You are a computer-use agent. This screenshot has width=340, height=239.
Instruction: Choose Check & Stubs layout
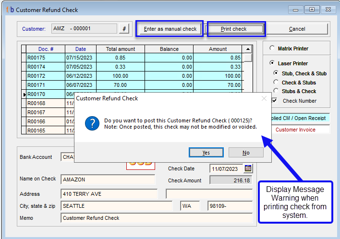coord(276,83)
